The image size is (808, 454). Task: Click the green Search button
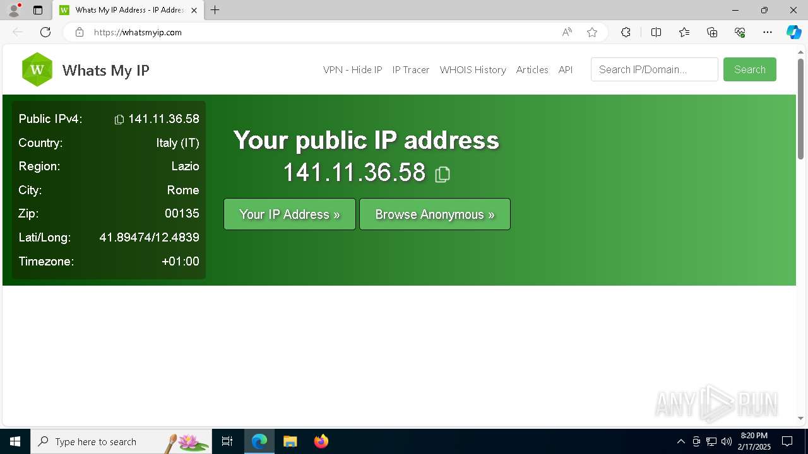click(x=750, y=69)
